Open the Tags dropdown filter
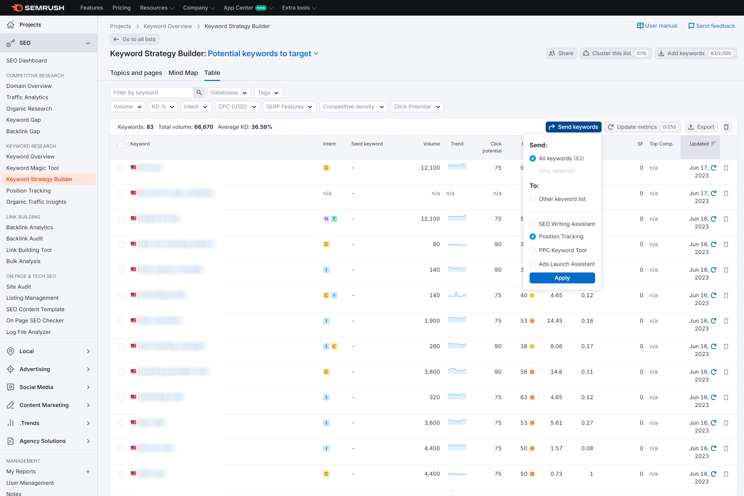Viewport: 744px width, 496px height. pyautogui.click(x=268, y=92)
